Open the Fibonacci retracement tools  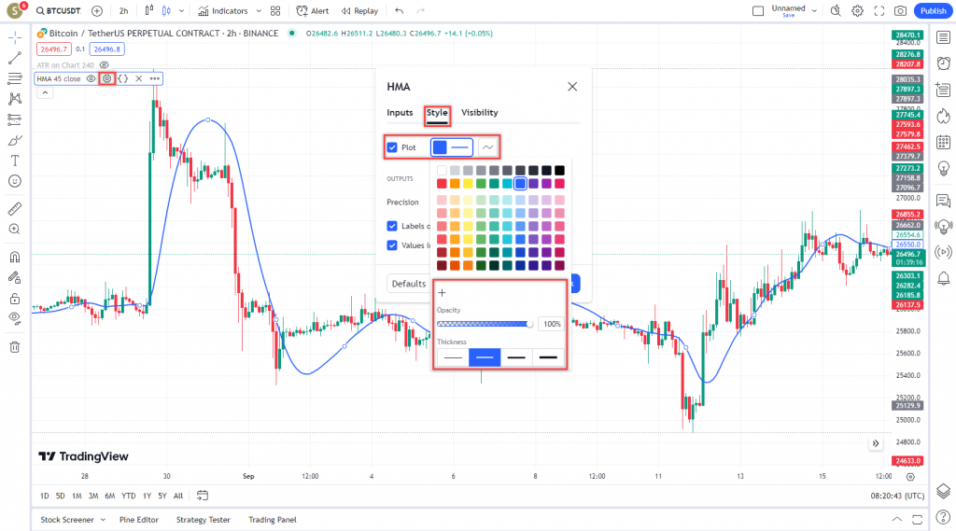pos(15,78)
